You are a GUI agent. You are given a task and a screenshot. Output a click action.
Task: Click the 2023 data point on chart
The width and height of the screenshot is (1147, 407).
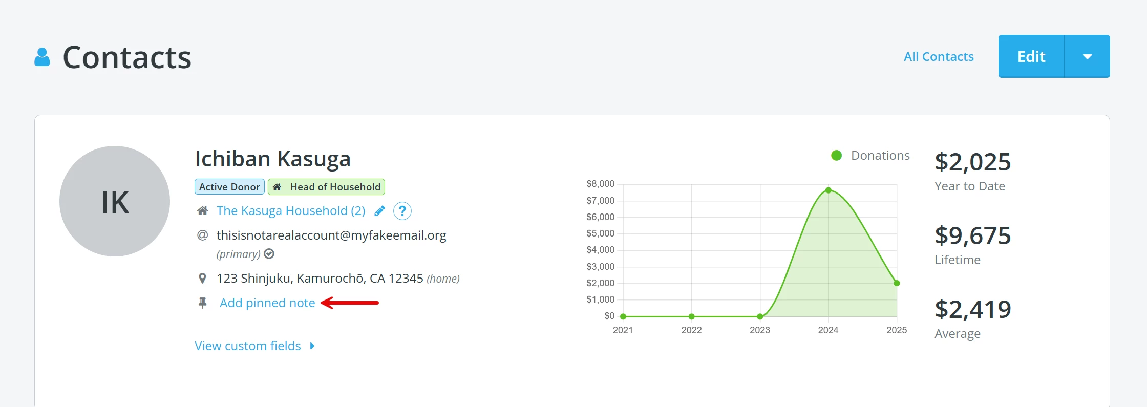760,316
